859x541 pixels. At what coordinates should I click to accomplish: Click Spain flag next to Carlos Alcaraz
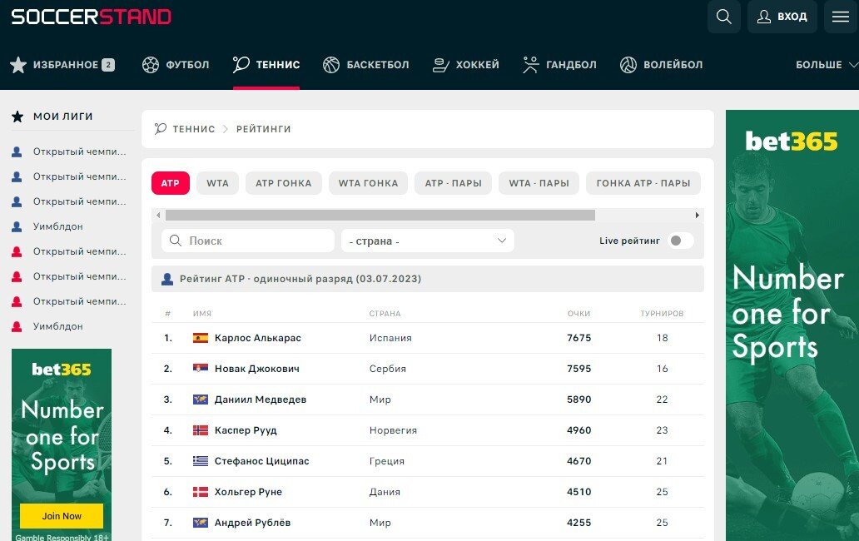pyautogui.click(x=201, y=338)
